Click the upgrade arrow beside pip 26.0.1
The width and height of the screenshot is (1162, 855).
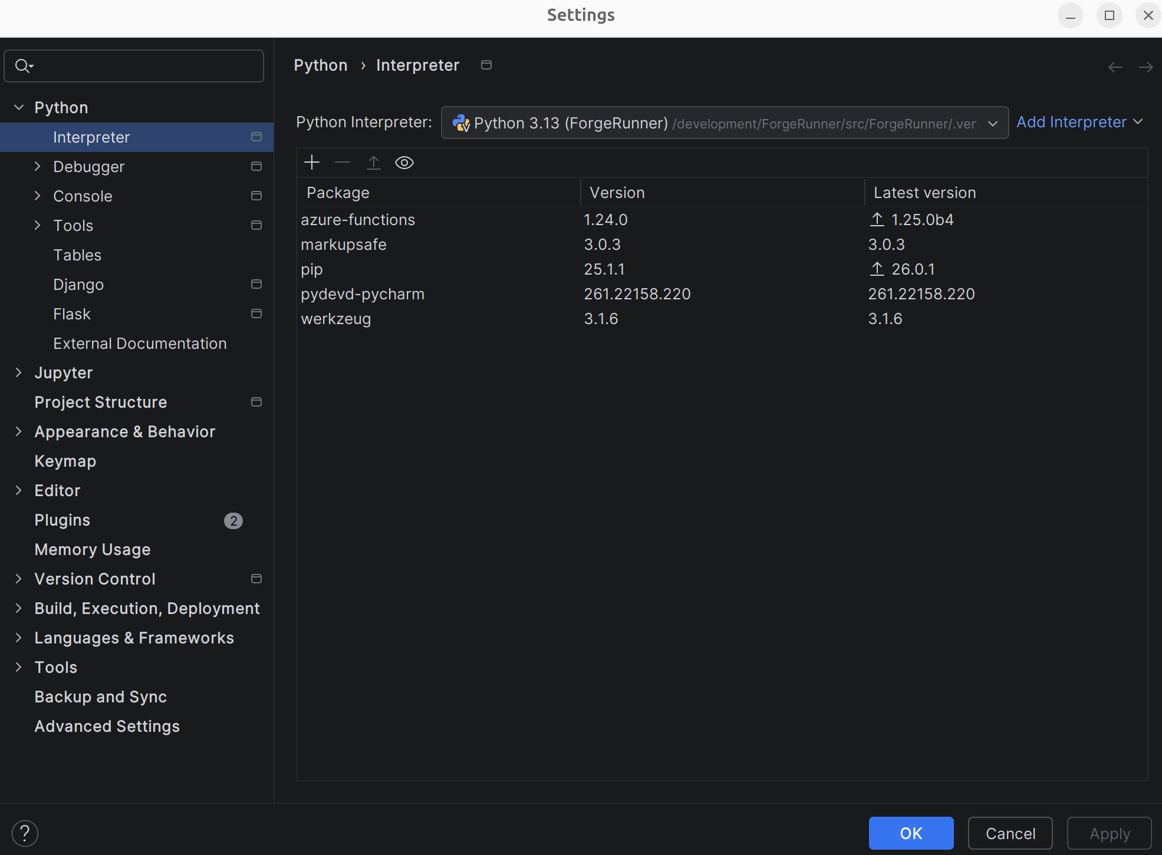pyautogui.click(x=877, y=269)
